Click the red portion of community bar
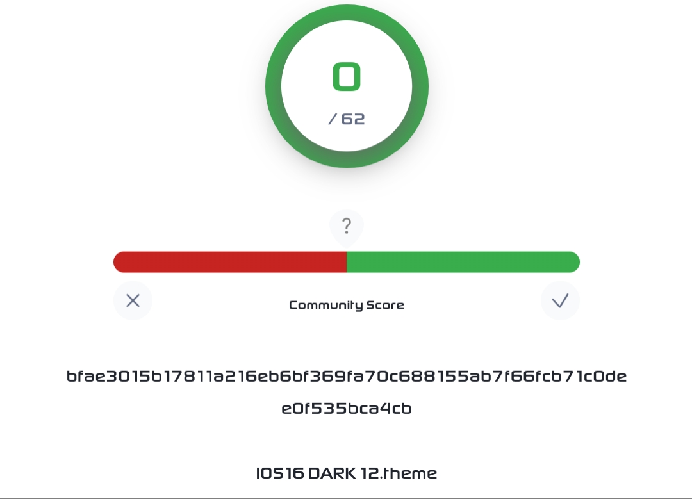This screenshot has height=499, width=692. pyautogui.click(x=231, y=262)
